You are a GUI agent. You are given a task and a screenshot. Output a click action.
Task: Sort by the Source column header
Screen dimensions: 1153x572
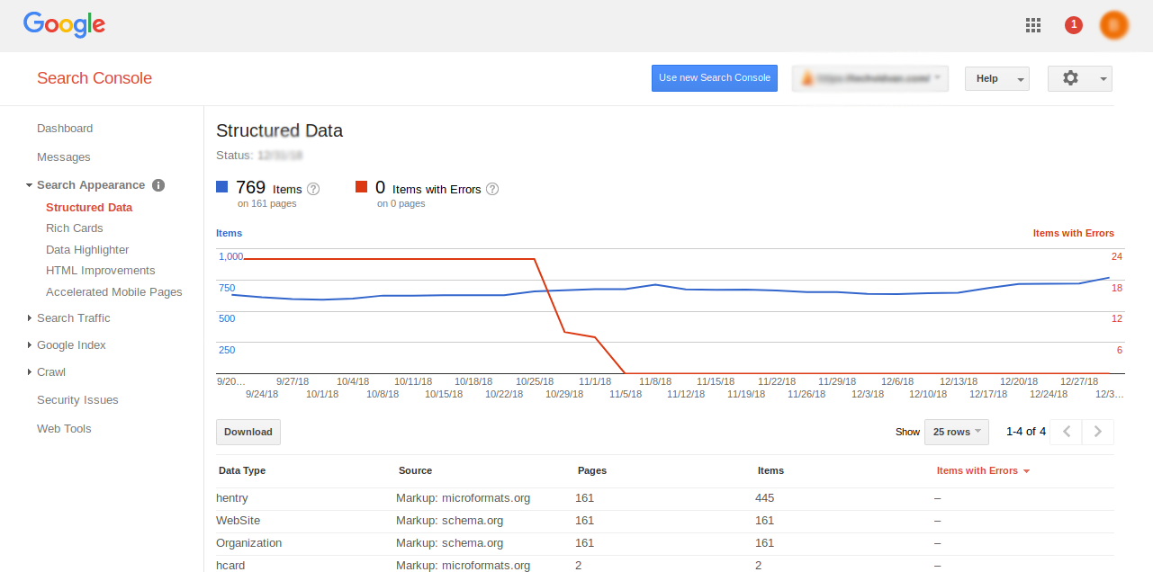pyautogui.click(x=416, y=470)
